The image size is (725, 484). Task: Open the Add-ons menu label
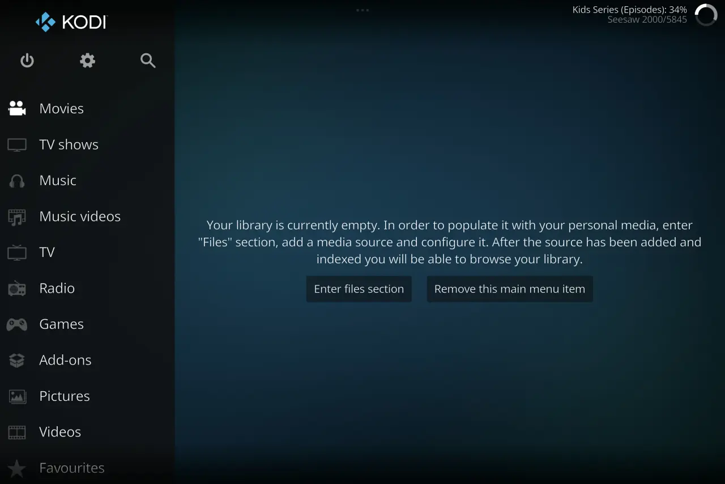pos(65,360)
